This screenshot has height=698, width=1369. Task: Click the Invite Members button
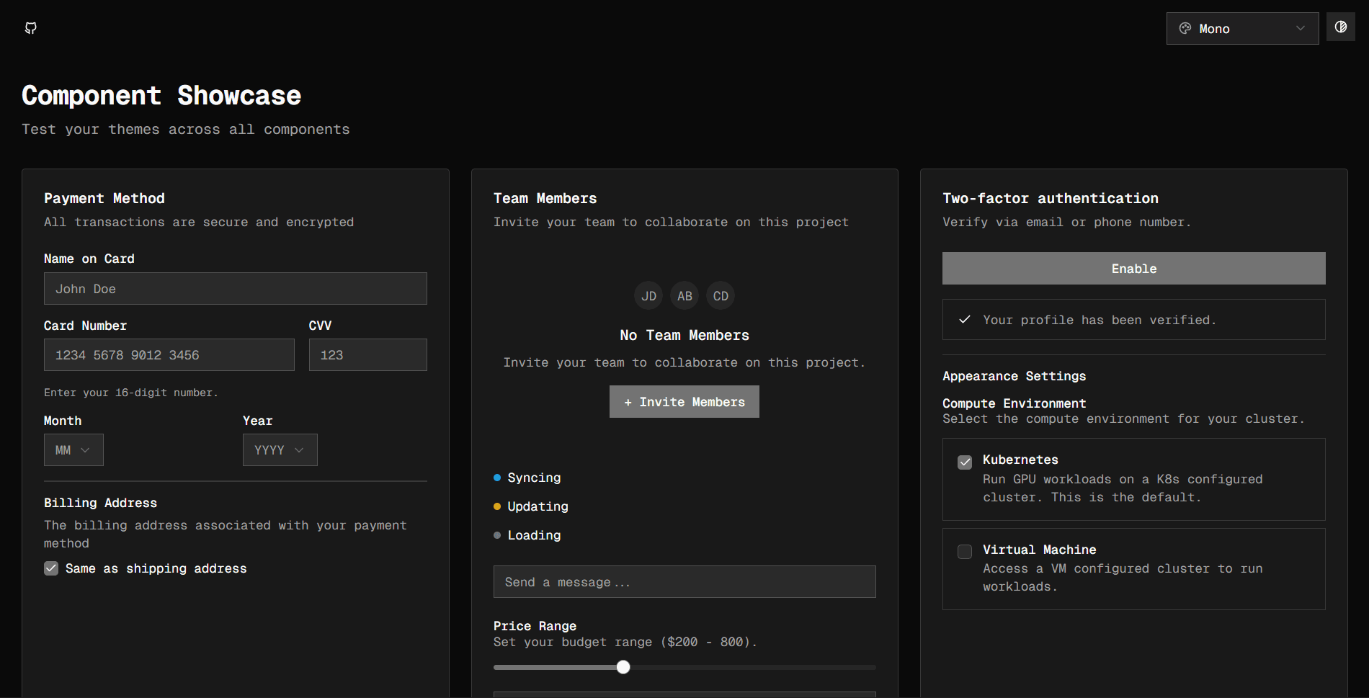click(684, 402)
